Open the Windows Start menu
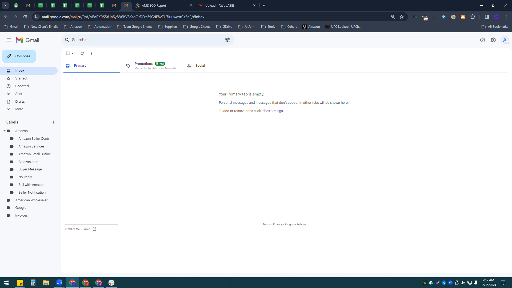This screenshot has width=512, height=288. point(6,283)
